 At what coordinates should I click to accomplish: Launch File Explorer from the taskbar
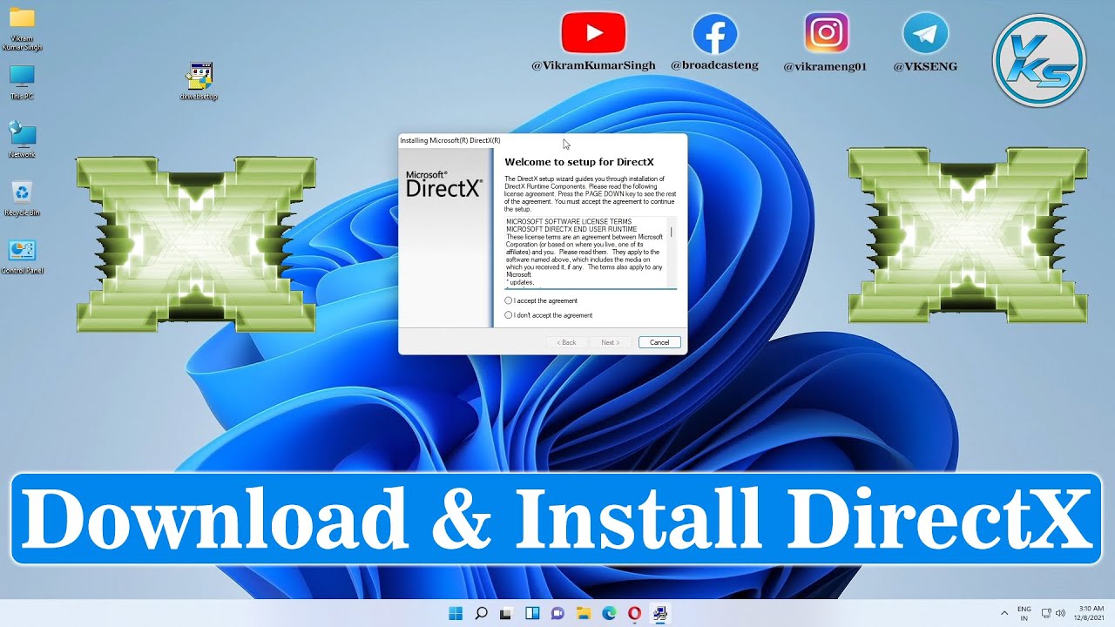pyautogui.click(x=584, y=613)
